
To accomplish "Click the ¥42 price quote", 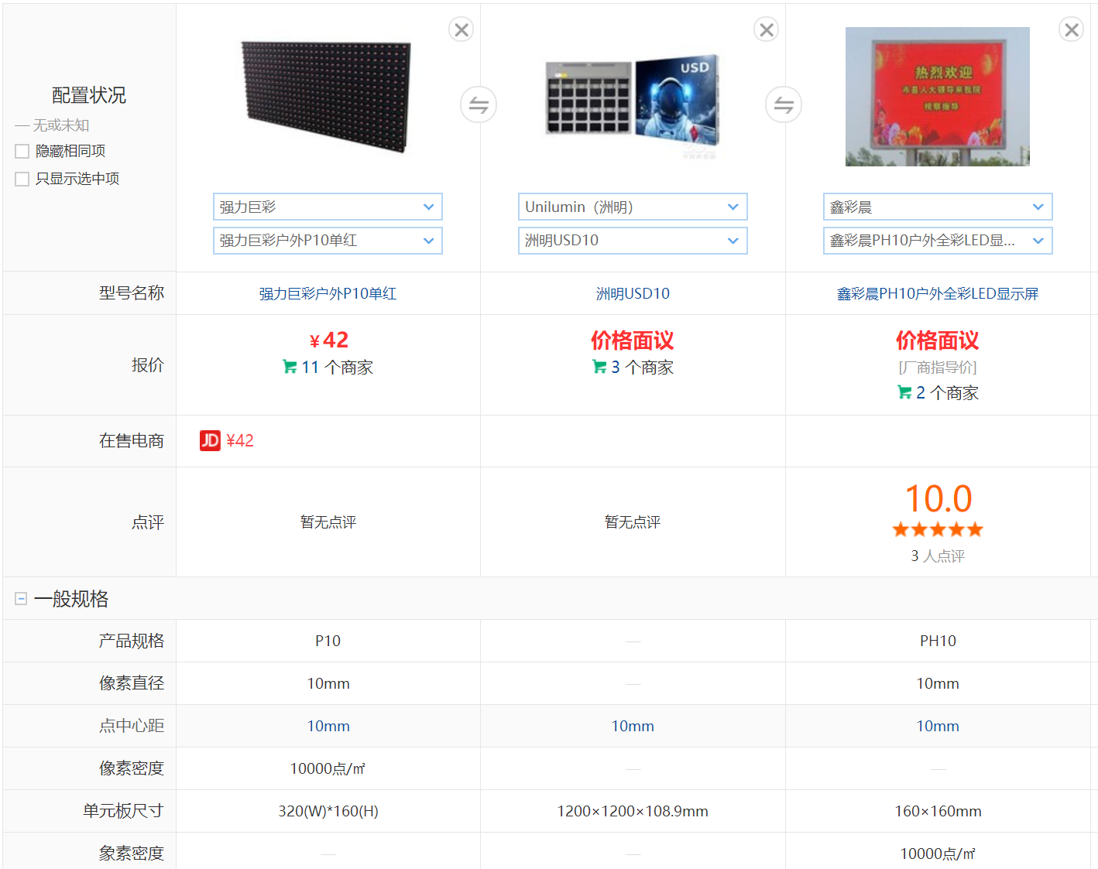I will click(329, 340).
